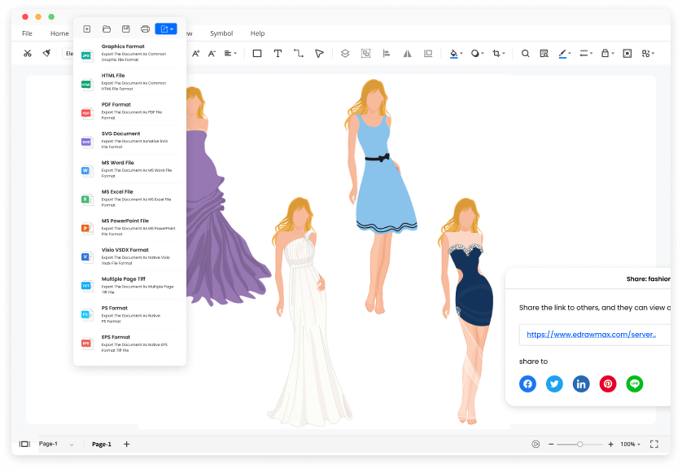Click the group objects icon
This screenshot has width=682, height=469.
click(365, 54)
